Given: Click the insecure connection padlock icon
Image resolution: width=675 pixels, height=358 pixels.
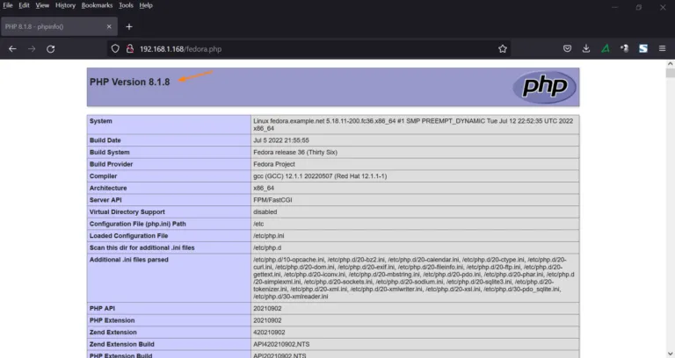Looking at the screenshot, I should coord(129,48).
